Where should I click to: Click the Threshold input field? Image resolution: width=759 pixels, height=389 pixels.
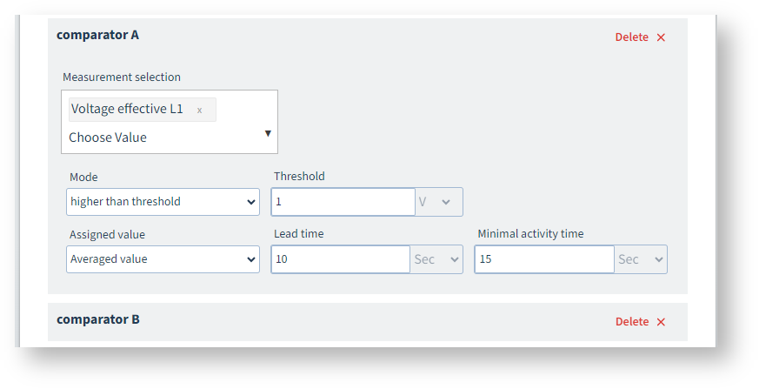pyautogui.click(x=343, y=202)
